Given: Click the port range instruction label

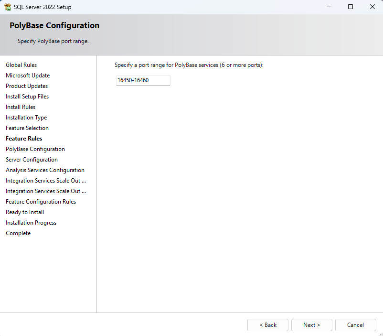Looking at the screenshot, I should click(189, 65).
